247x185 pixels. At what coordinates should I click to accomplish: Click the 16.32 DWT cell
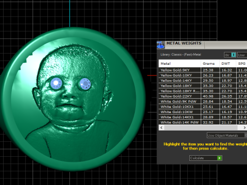tap(228, 70)
